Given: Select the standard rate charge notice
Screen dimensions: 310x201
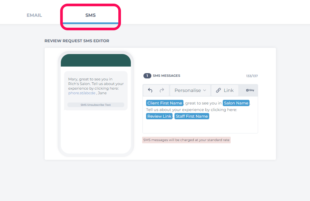Looking at the screenshot, I should (x=186, y=140).
